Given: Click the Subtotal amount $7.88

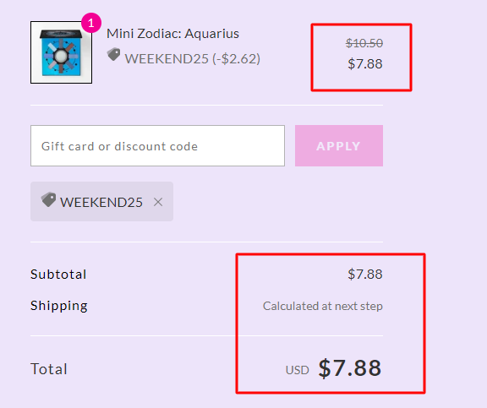Looking at the screenshot, I should (x=365, y=275).
